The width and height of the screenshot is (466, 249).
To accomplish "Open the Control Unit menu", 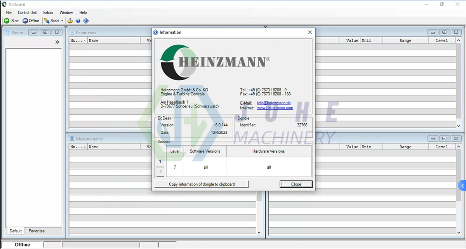I will [x=27, y=12].
